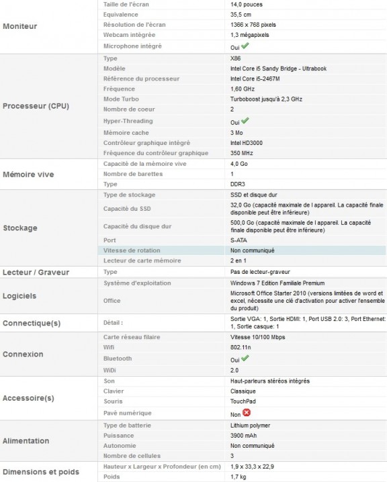Click the Connectique(s) section header
The height and width of the screenshot is (482, 387).
click(x=32, y=323)
